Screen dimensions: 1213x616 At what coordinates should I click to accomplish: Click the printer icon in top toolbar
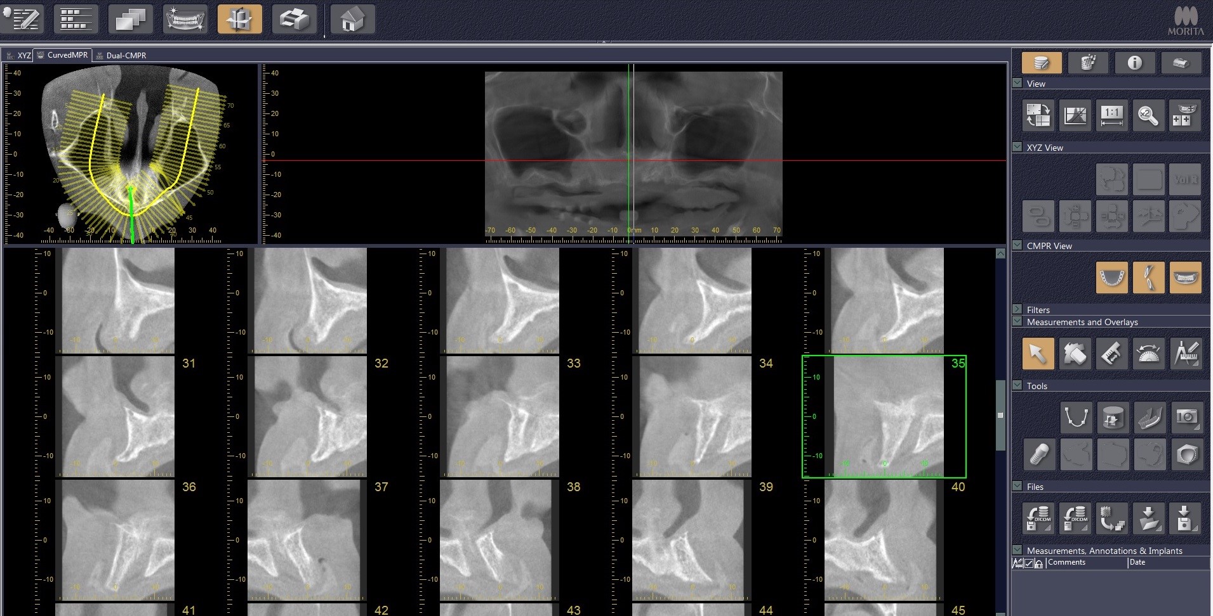coord(294,20)
